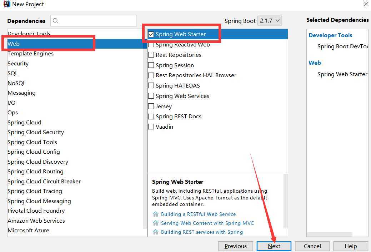
Task: Check Rest Repositories HAL Browser option
Action: coord(151,75)
